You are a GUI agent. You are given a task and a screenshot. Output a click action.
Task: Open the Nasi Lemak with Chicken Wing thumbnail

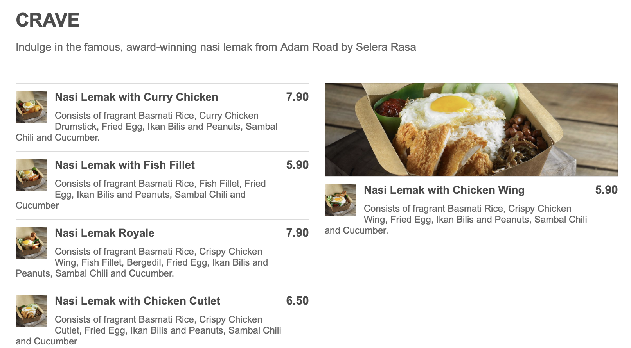pyautogui.click(x=340, y=200)
